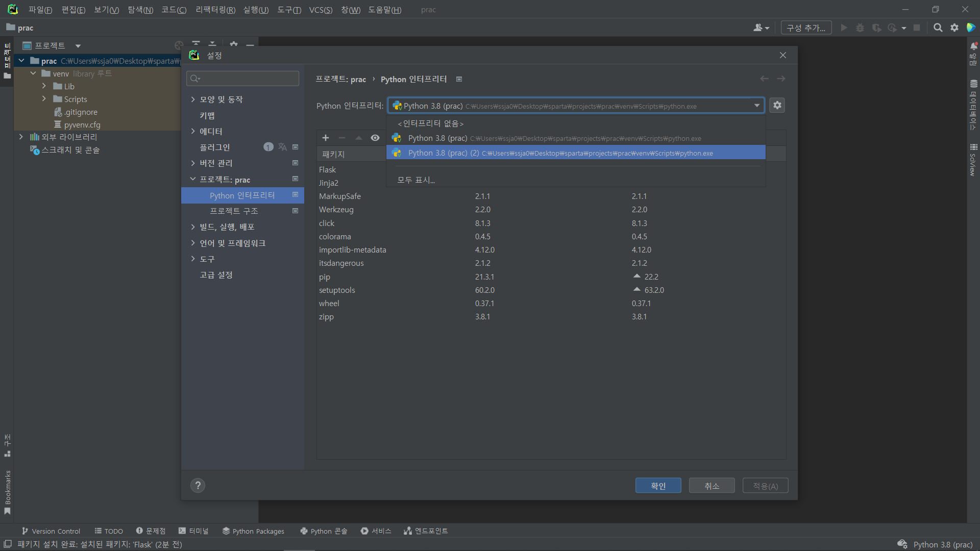Click the Python 인터프리터 combo box arrow
Viewport: 980px width, 551px height.
(756, 106)
